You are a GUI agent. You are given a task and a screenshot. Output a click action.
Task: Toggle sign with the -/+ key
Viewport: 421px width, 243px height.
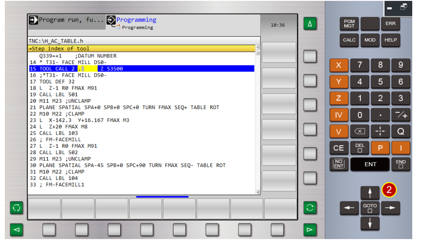coord(400,115)
